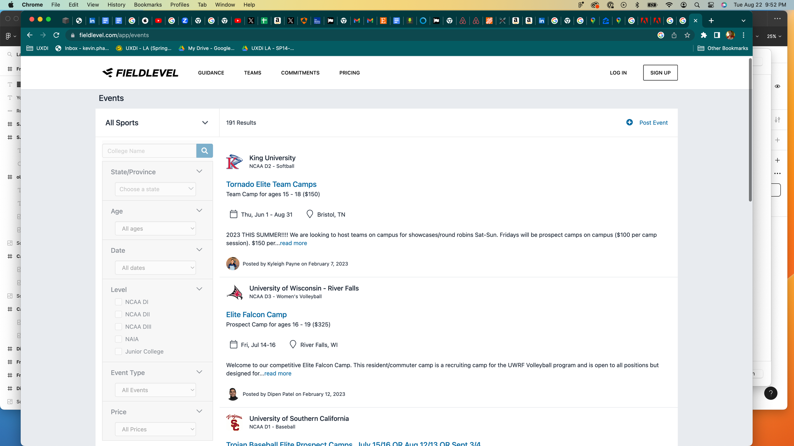Image resolution: width=794 pixels, height=446 pixels.
Task: Click the share page icon in address bar
Action: pyautogui.click(x=674, y=35)
